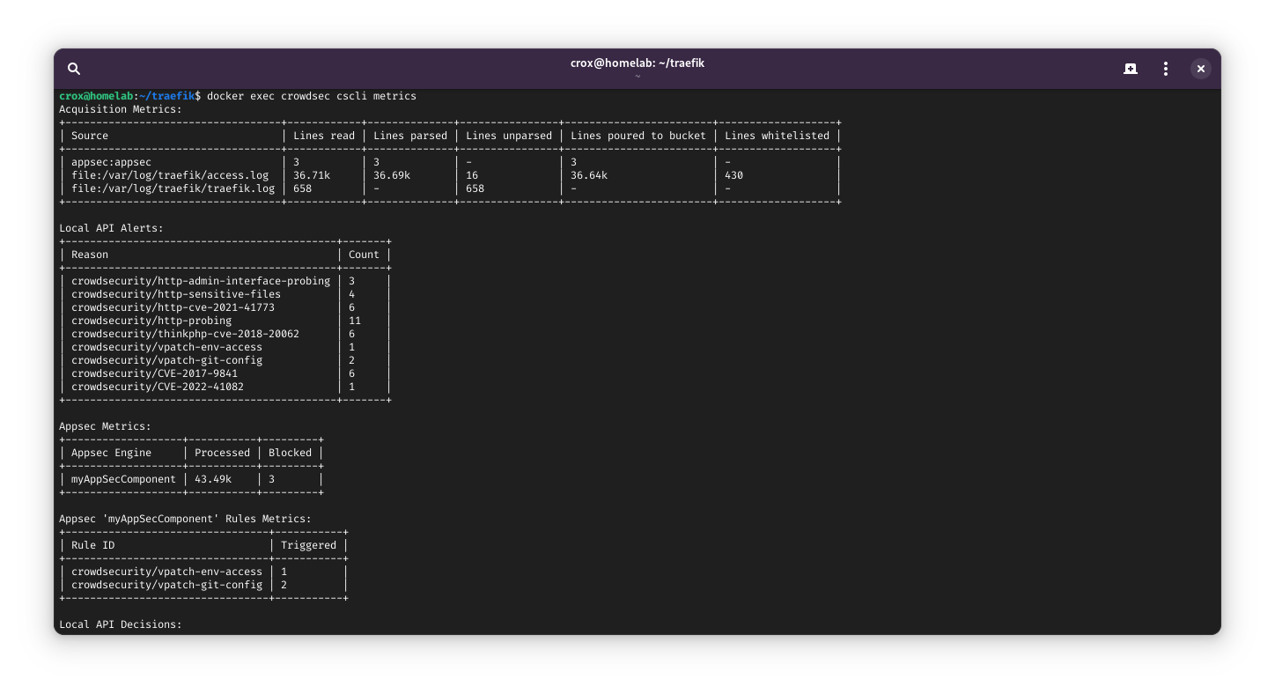The image size is (1275, 694).
Task: Click the 36.71k lines read value
Action: pyautogui.click(x=312, y=175)
